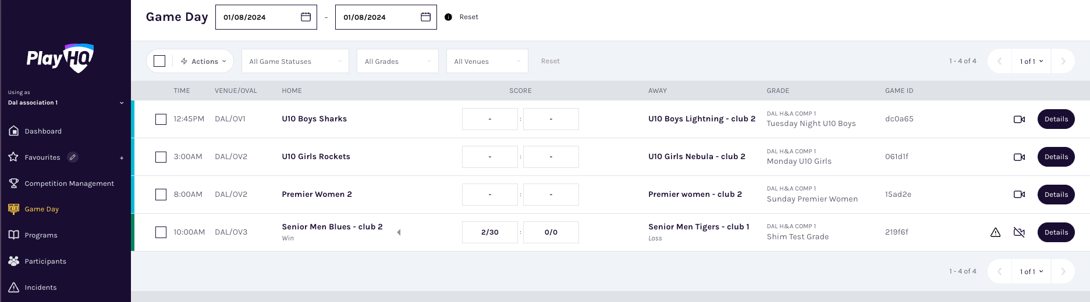Viewport: 1090px width, 302px height.
Task: Open the end date calendar picker icon
Action: point(425,17)
